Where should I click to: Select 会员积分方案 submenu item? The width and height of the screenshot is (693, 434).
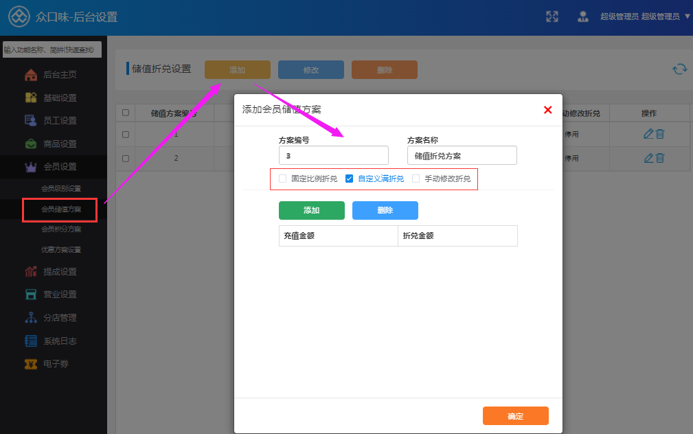click(61, 229)
